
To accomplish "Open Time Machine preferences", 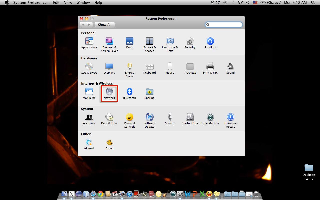I will [210, 117].
